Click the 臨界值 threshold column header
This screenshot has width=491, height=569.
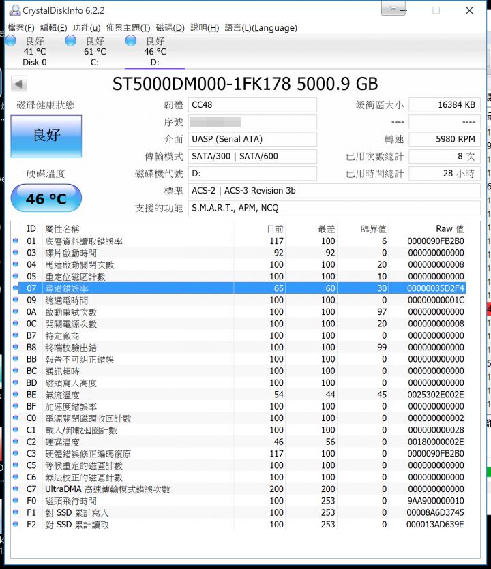pyautogui.click(x=373, y=229)
